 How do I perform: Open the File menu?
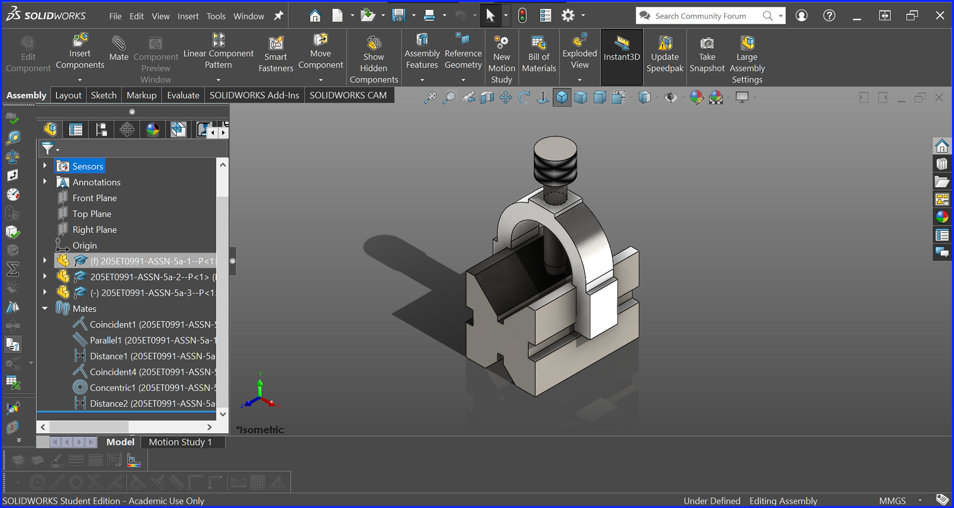pos(115,16)
